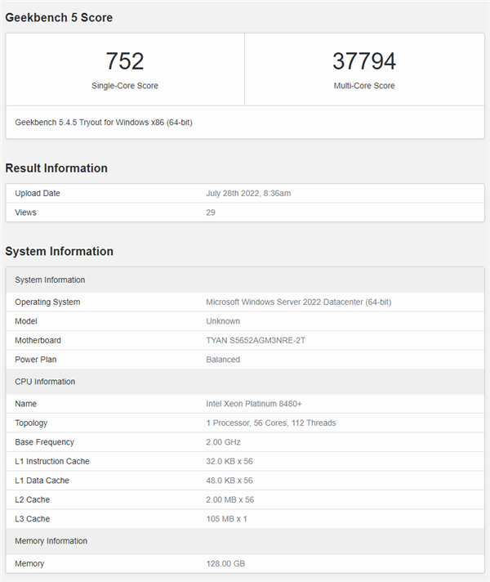The width and height of the screenshot is (490, 582).
Task: Click the 128.00 GB memory value
Action: point(225,564)
